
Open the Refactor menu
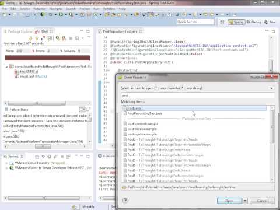(x=40, y=9)
